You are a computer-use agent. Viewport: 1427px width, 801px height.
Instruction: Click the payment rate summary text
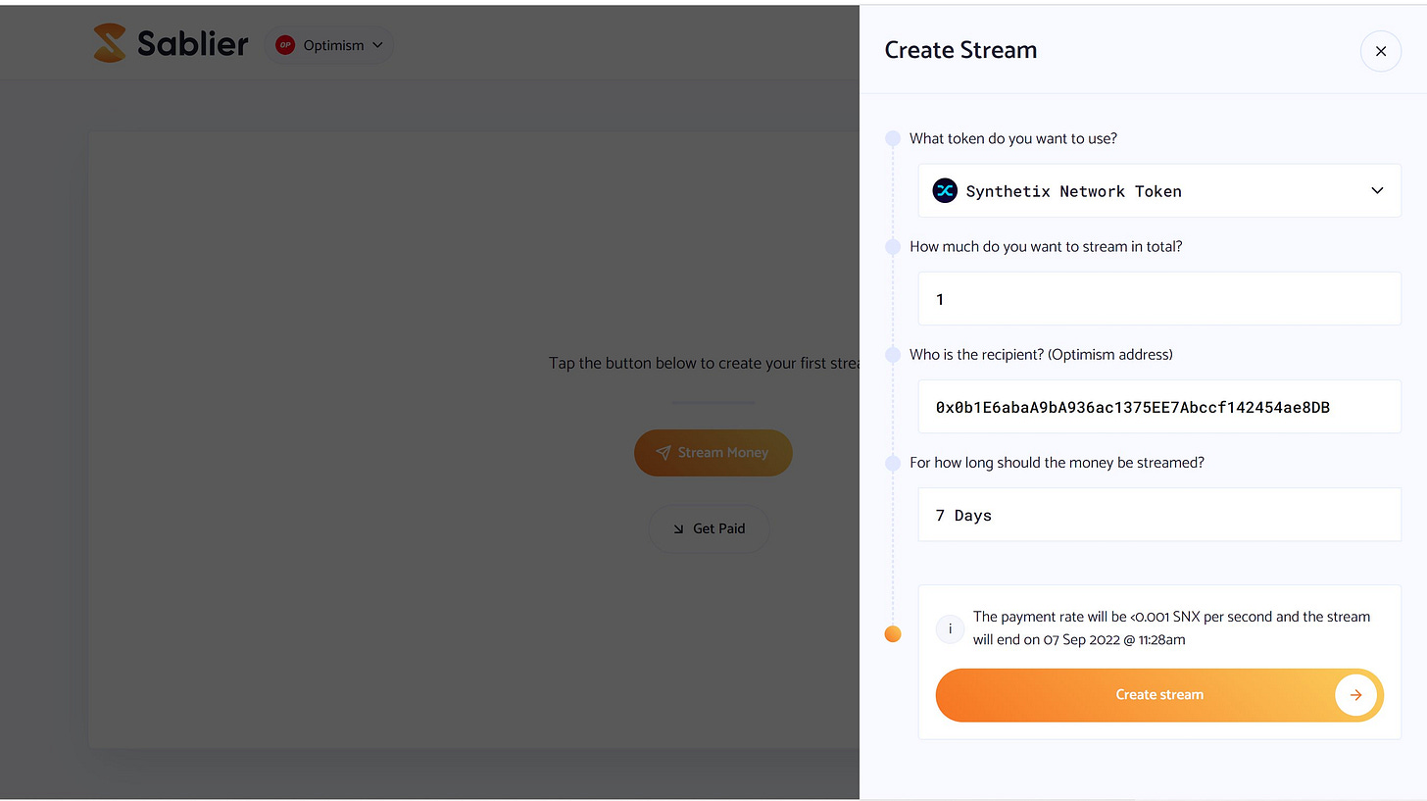pyautogui.click(x=1171, y=628)
